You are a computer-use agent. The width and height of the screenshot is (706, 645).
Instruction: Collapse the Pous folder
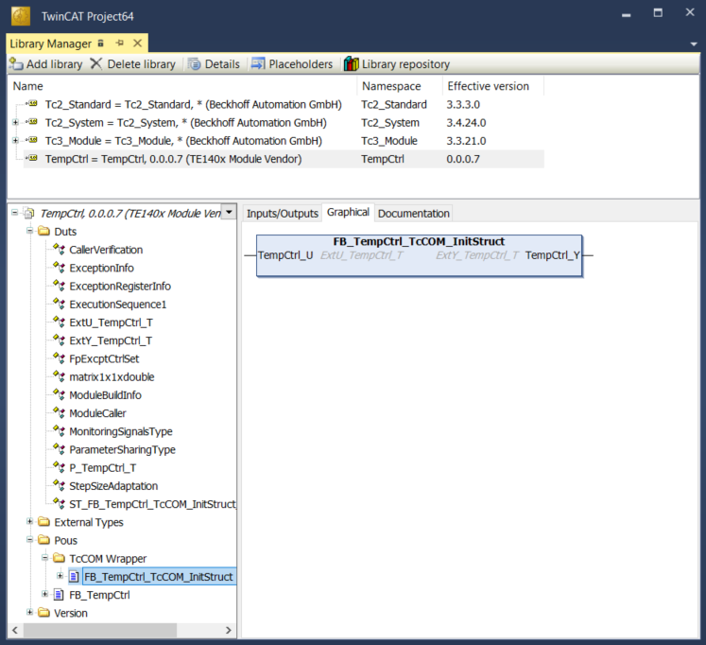click(x=29, y=540)
